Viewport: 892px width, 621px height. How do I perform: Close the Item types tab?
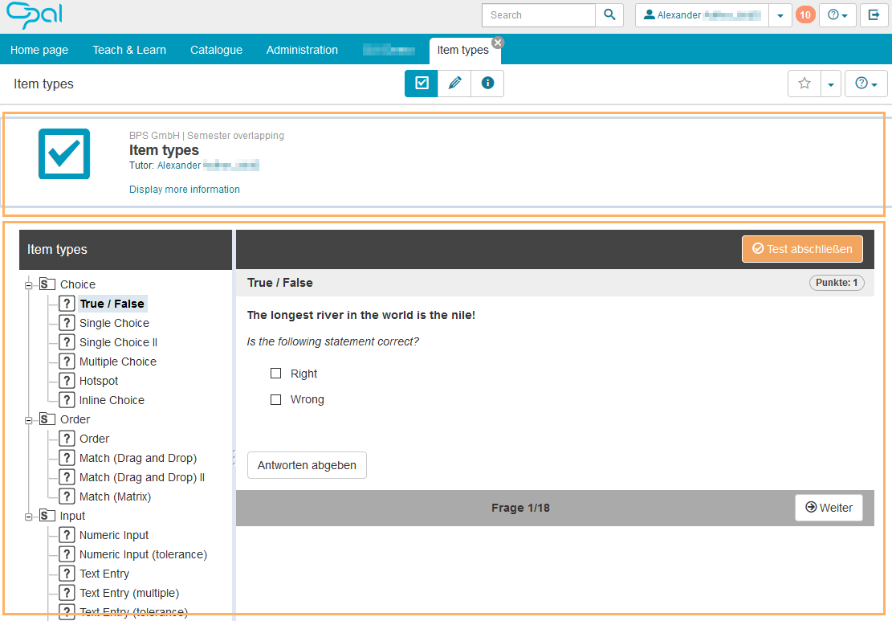[x=498, y=43]
